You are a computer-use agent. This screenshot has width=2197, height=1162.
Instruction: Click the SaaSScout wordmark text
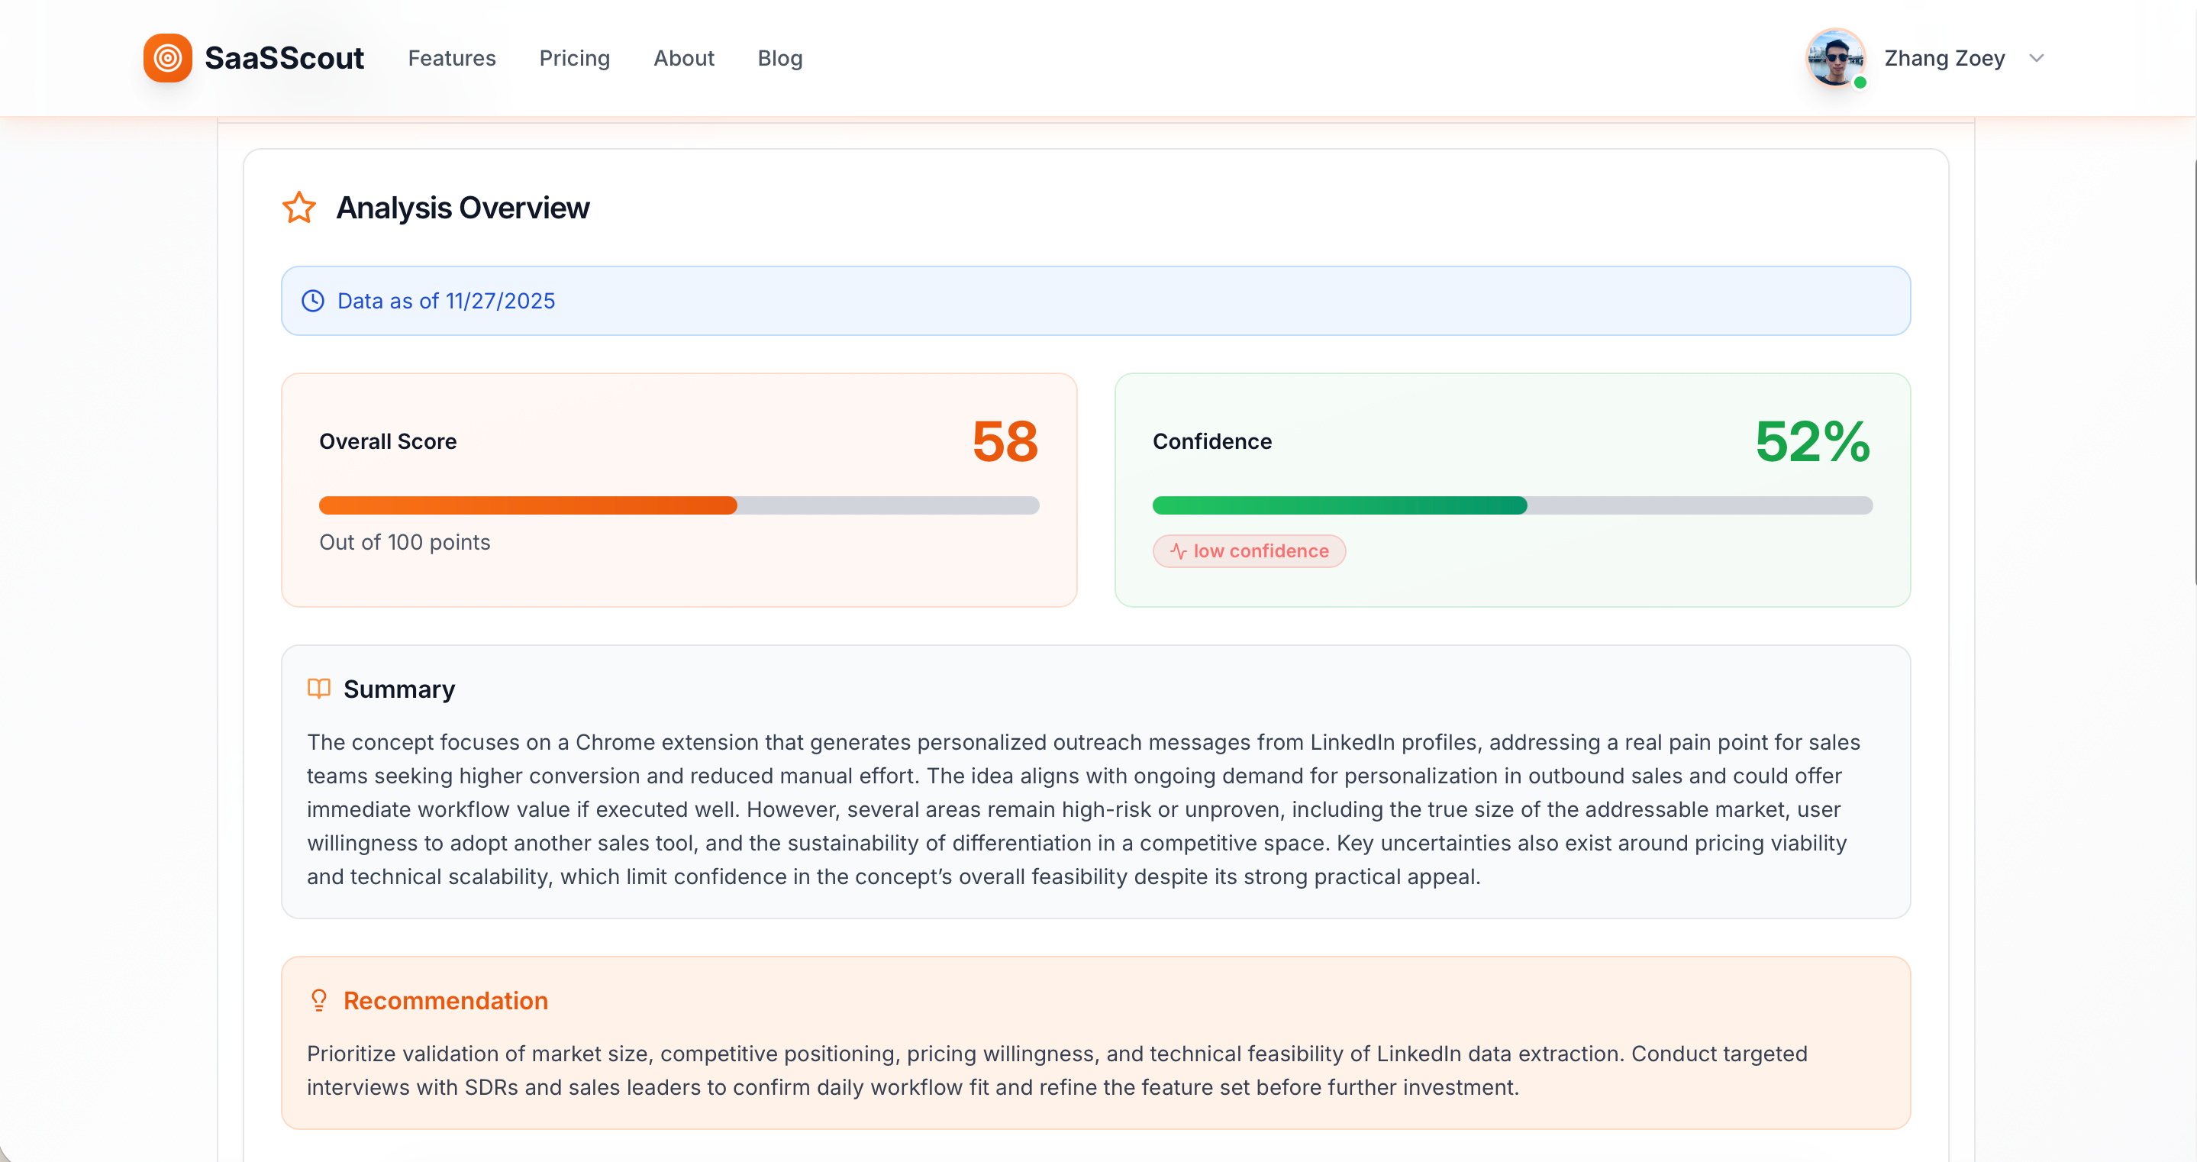(x=286, y=57)
